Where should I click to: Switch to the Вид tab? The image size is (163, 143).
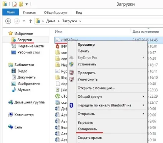[x=79, y=12]
